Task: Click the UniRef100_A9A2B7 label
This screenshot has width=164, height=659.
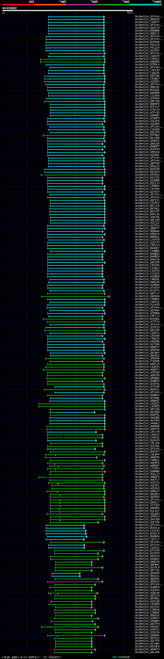Action: [147, 627]
